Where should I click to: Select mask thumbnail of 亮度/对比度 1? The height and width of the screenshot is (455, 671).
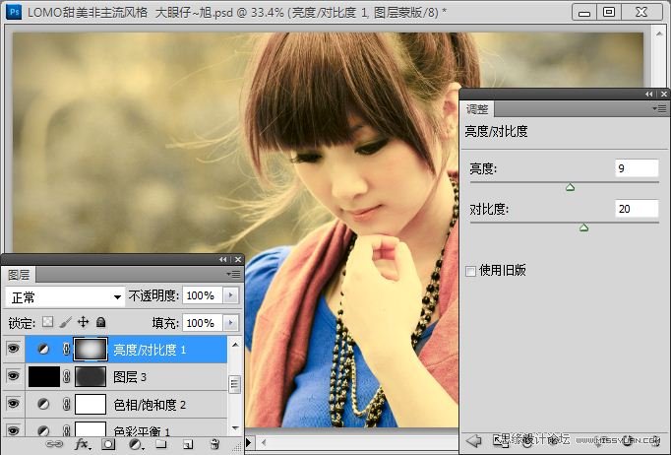click(x=91, y=350)
